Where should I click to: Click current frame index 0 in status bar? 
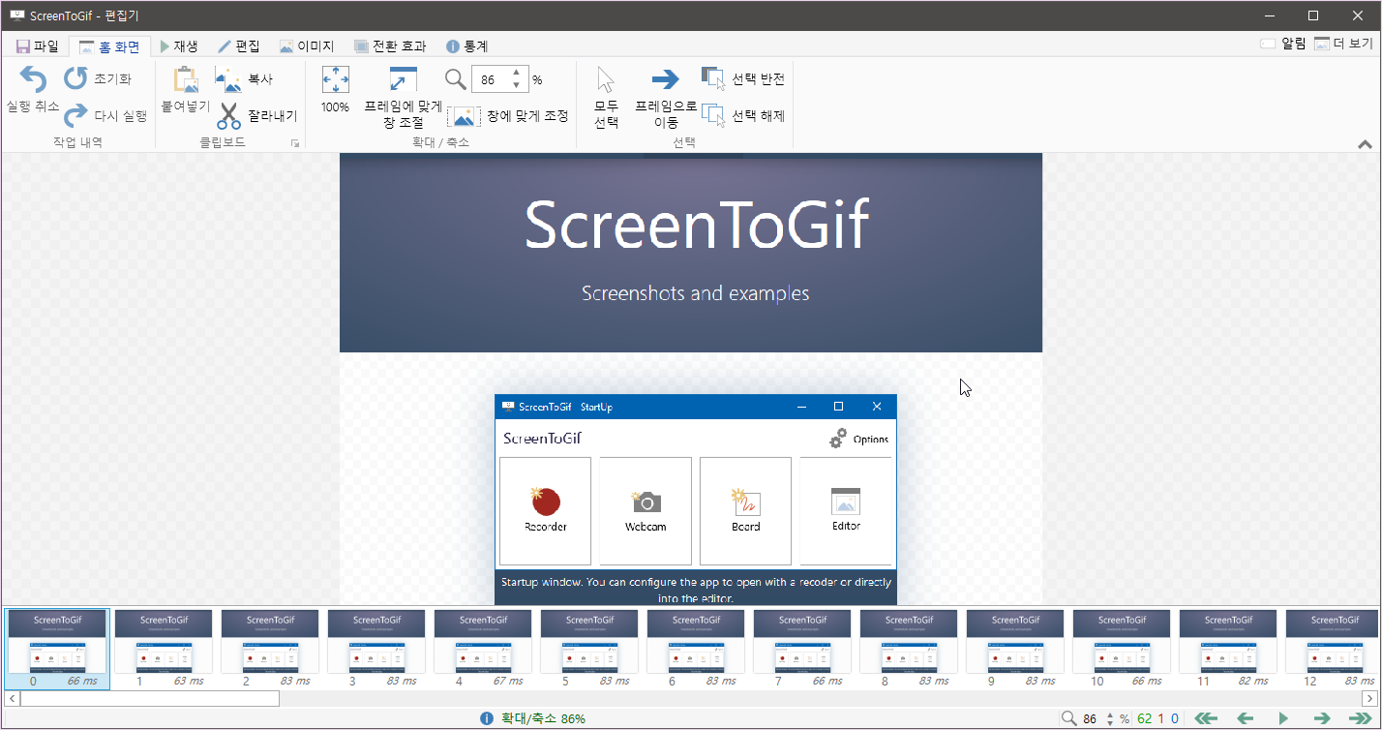[1175, 718]
